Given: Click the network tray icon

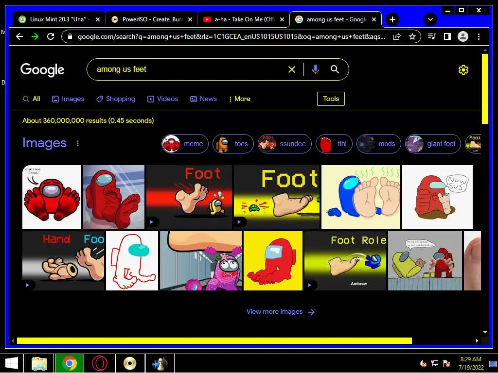Looking at the screenshot, I should (x=434, y=363).
